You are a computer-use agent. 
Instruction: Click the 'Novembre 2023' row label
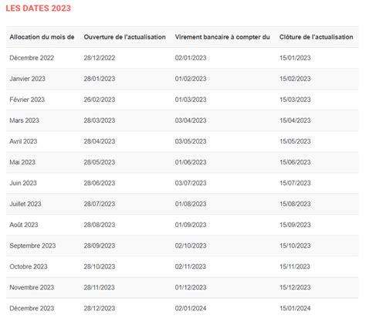point(32,287)
